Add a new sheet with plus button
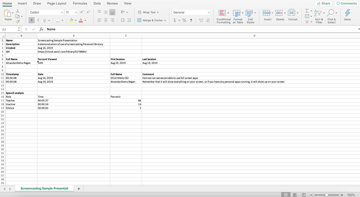This screenshot has height=197, width=360. click(79, 189)
